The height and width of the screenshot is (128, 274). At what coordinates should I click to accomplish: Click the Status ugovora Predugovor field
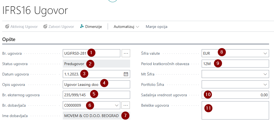(x=96, y=64)
